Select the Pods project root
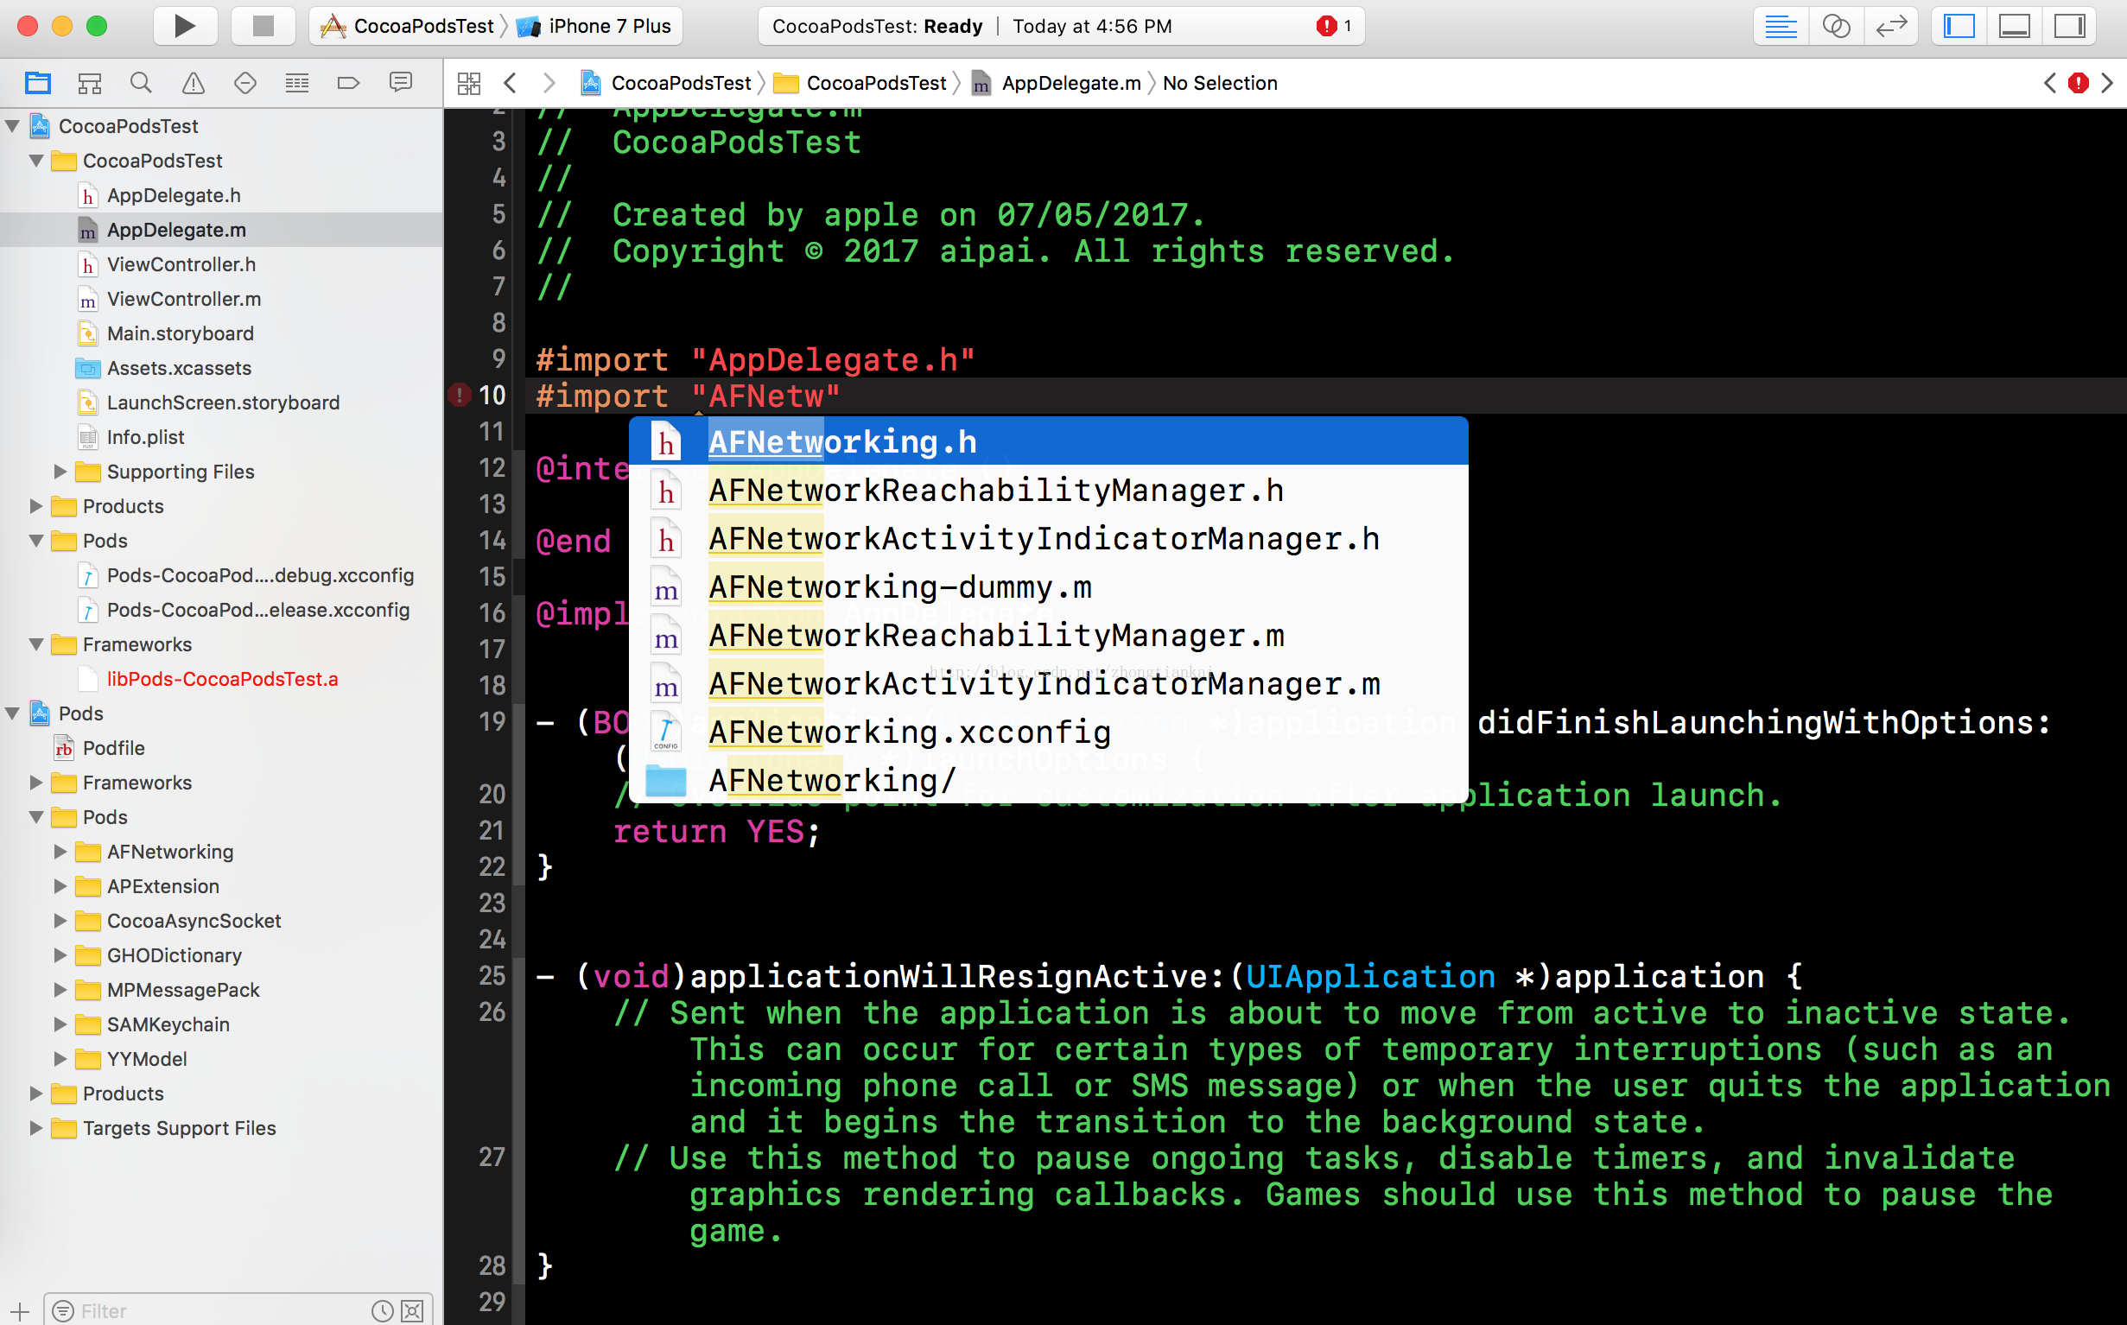 coord(221,713)
